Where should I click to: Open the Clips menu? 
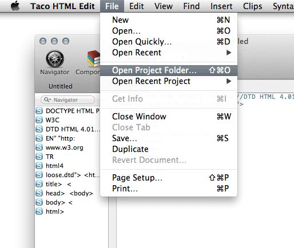coord(252,6)
